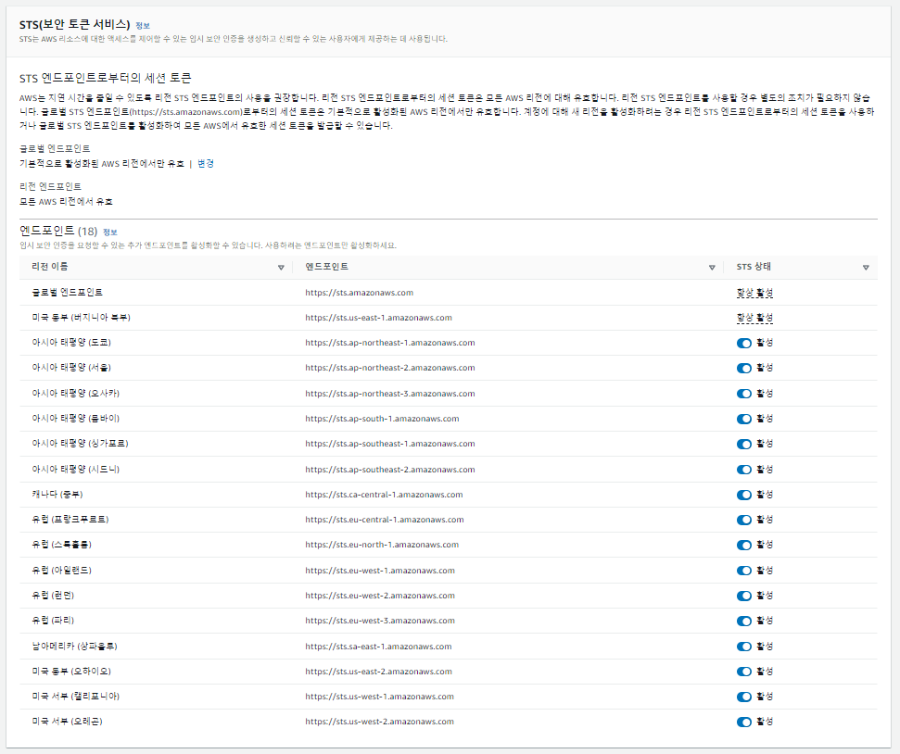Viewport: 900px width, 754px height.
Task: Toggle STS for 아시아 태평양 (싱가포르)
Action: click(744, 444)
